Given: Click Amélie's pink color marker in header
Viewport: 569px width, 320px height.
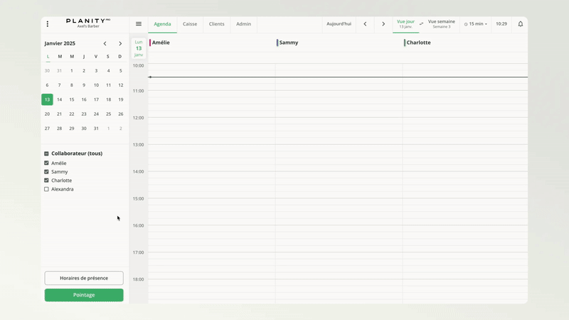Looking at the screenshot, I should (150, 43).
